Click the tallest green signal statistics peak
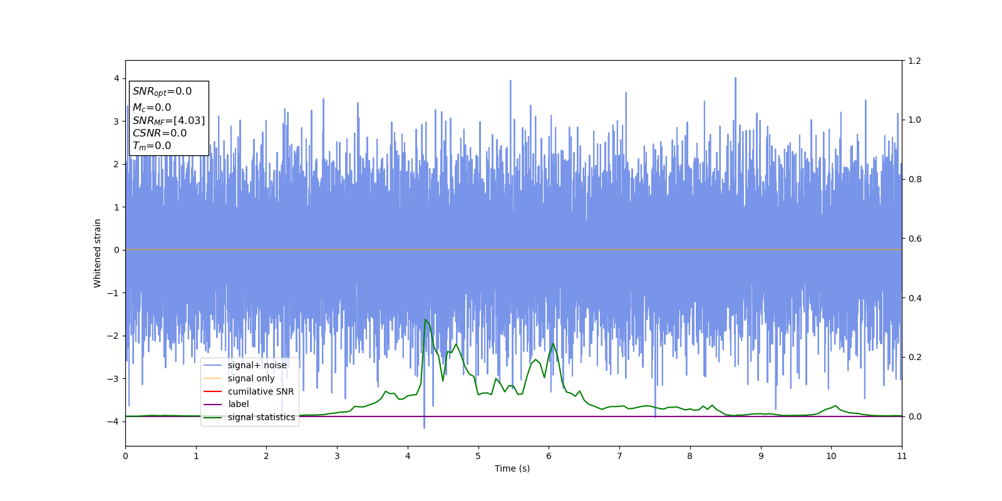Screen dimensions: 1002x501 coord(425,319)
